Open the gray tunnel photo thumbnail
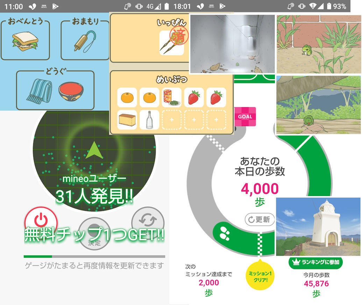This screenshot has height=305, width=362. [233, 44]
